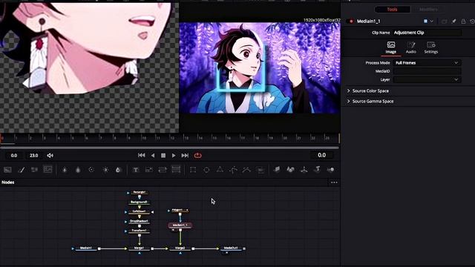Select the DropShadow1 node

click(x=140, y=221)
